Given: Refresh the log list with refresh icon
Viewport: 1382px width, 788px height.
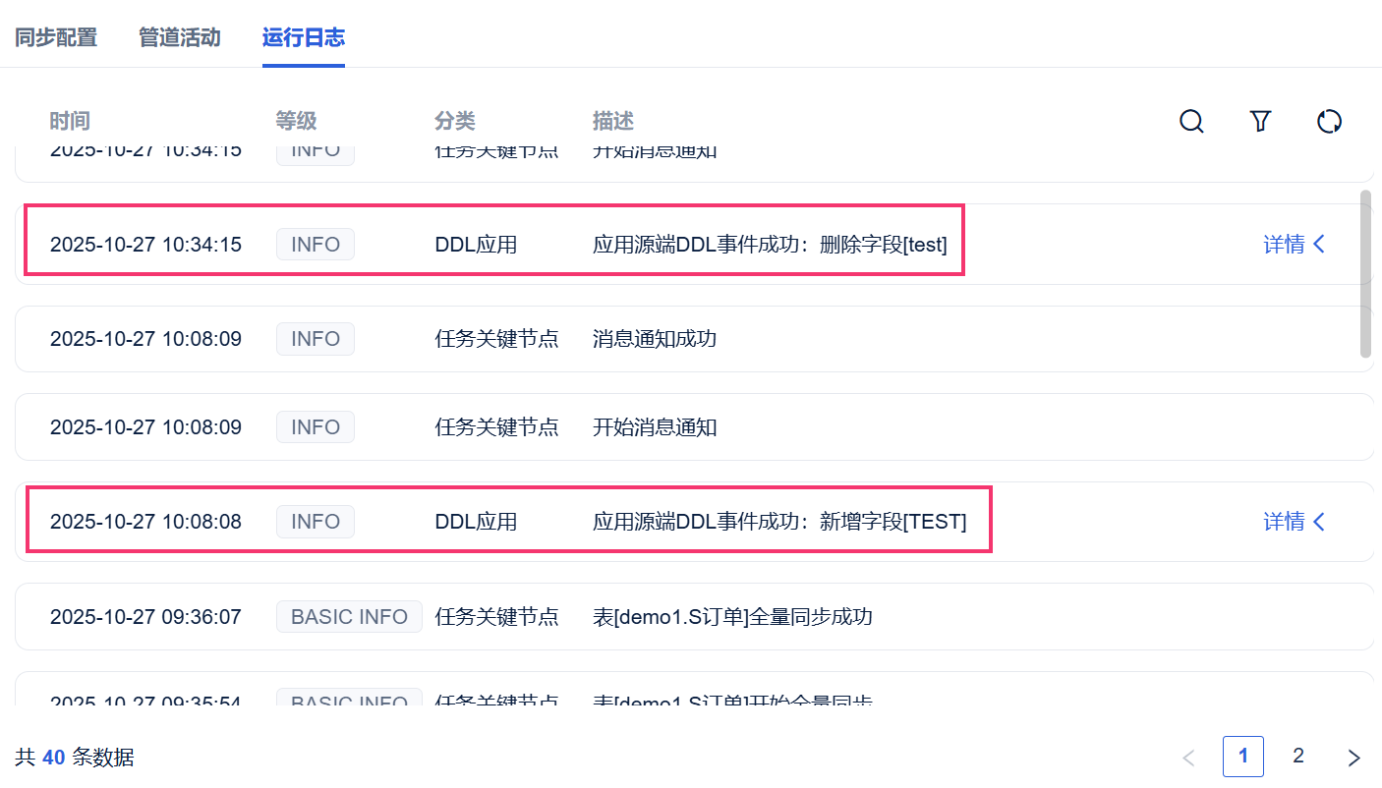Looking at the screenshot, I should coord(1329,121).
